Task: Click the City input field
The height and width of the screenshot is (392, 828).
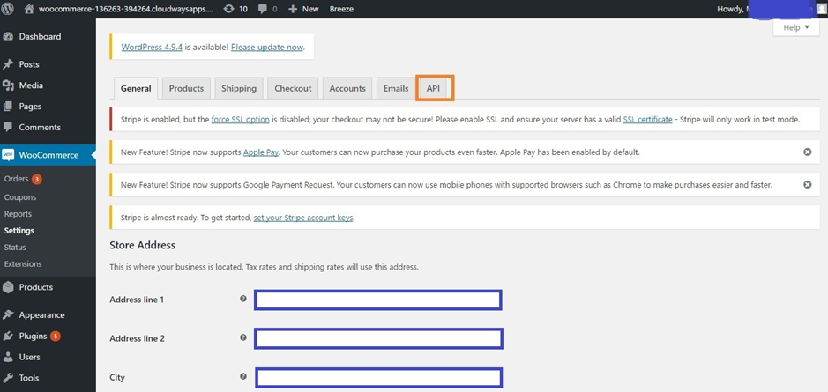Action: tap(378, 378)
